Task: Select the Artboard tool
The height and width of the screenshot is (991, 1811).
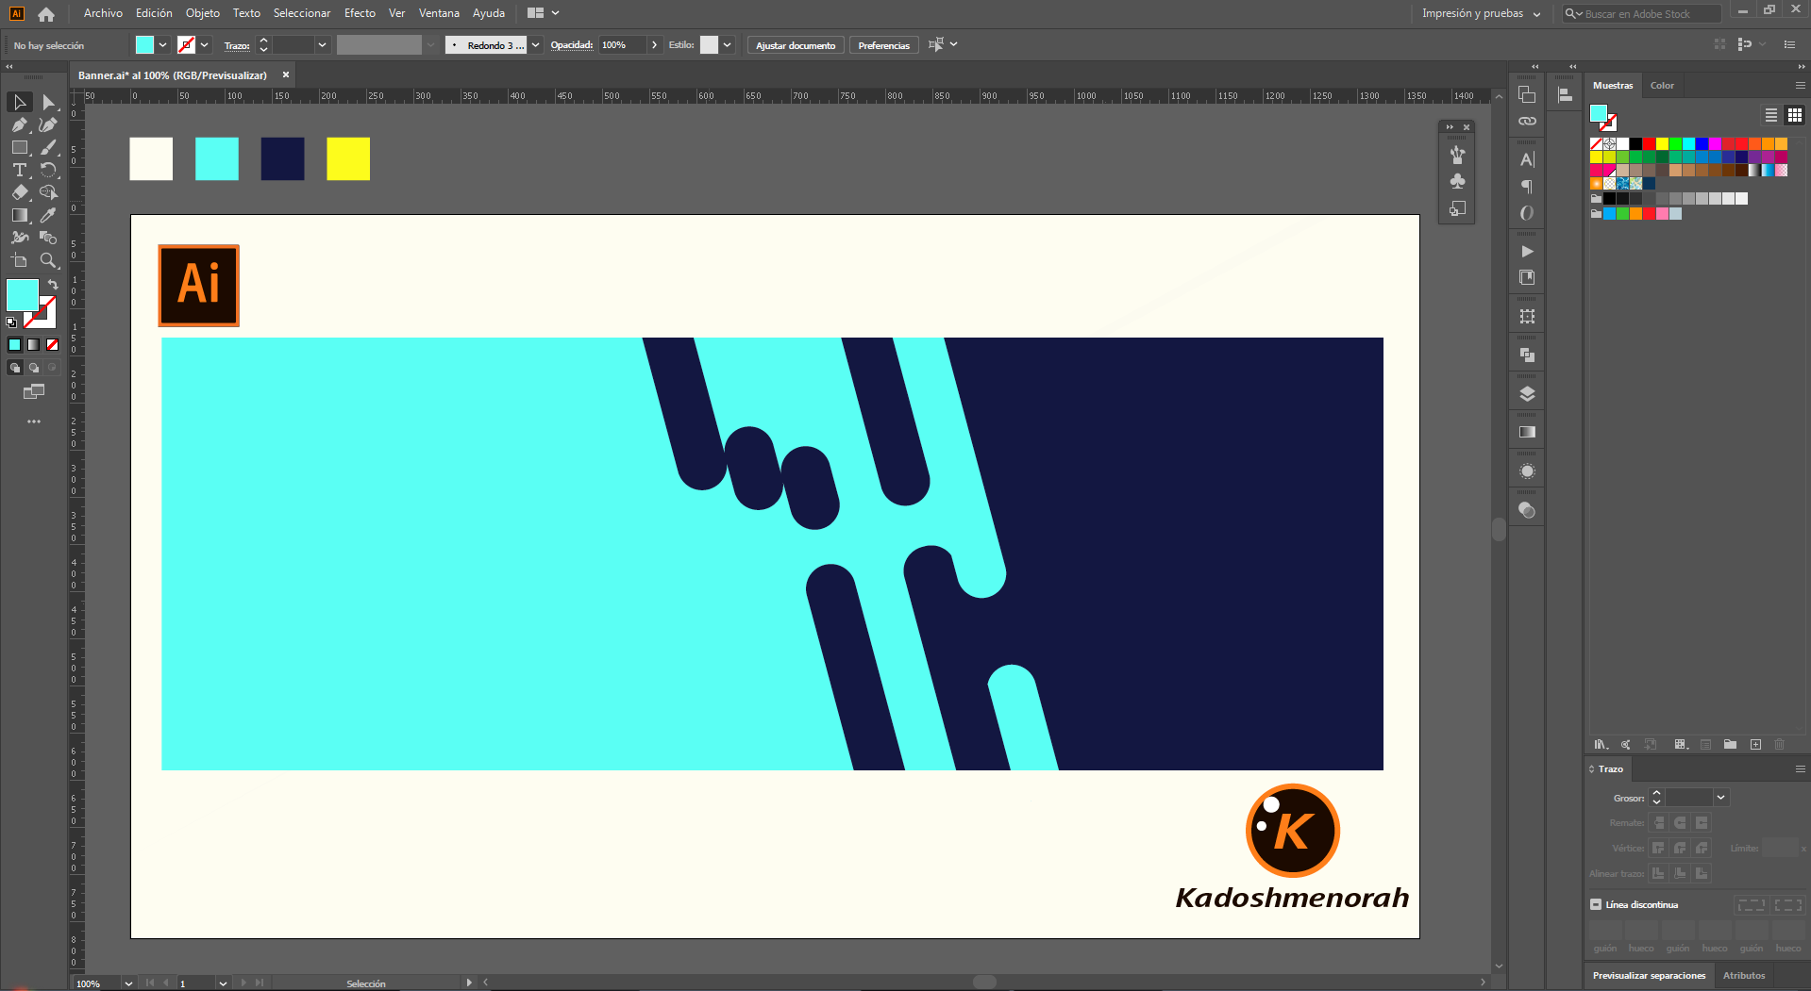Action: pyautogui.click(x=20, y=260)
